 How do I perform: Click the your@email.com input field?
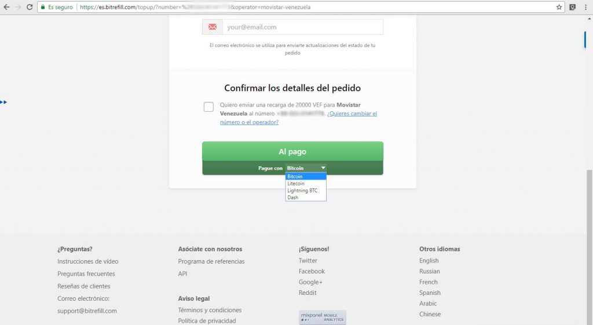click(x=302, y=27)
